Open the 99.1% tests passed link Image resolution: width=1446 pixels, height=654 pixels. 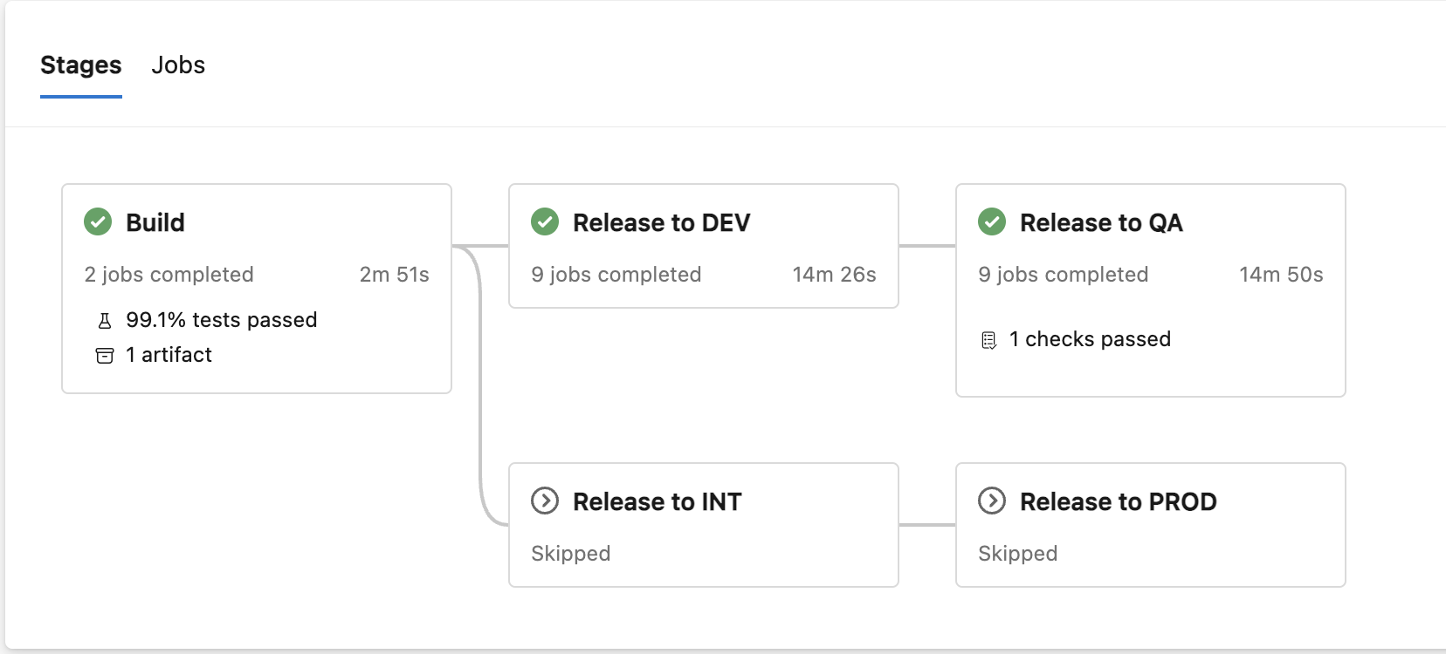[x=221, y=320]
